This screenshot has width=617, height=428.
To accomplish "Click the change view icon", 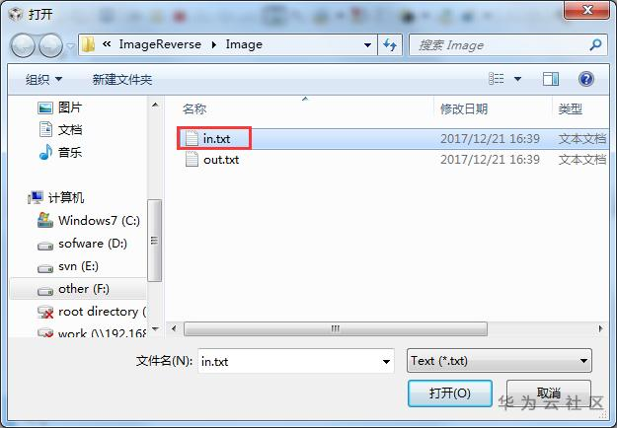I will (497, 79).
